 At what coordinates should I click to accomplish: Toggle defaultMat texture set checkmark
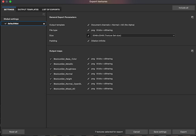(6, 23)
